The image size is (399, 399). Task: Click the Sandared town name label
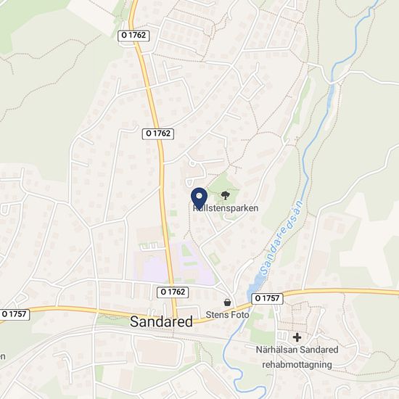point(161,322)
